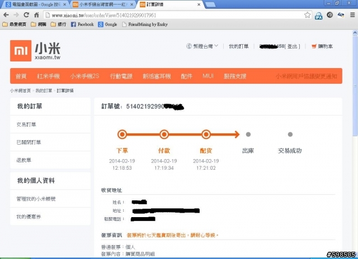Image resolution: width=358 pixels, height=259 pixels.
Task: Click the 下單 progress step circle
Action: coord(122,135)
